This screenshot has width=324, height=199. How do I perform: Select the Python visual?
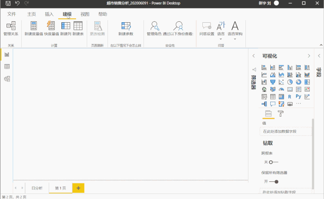pos(298,96)
